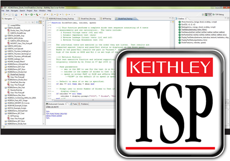Open the Navigator view menu dropdown
This screenshot has height=161, width=230.
click(43, 22)
